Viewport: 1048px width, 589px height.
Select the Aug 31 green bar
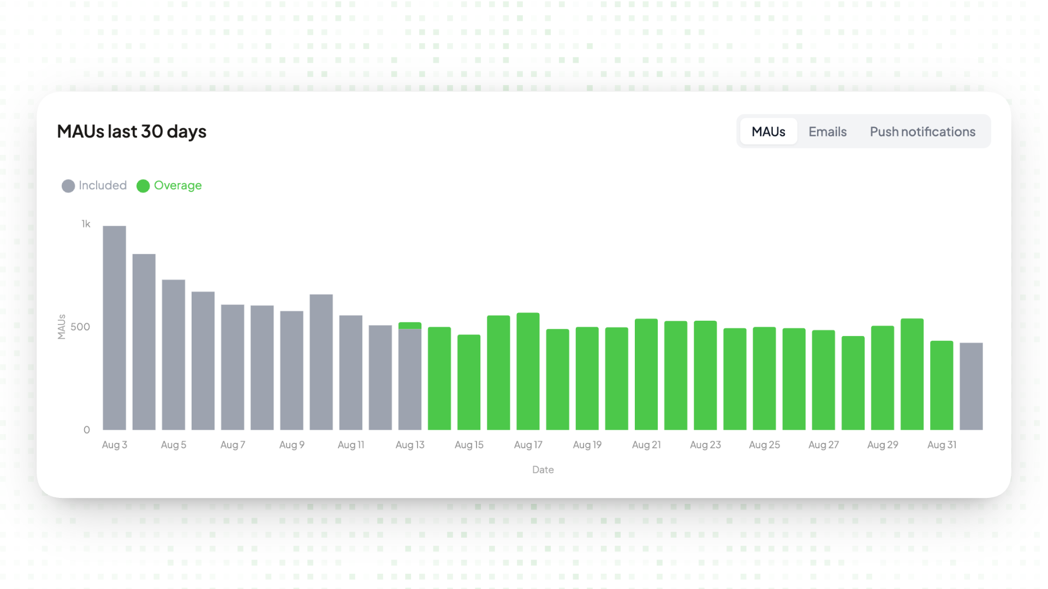pyautogui.click(x=942, y=386)
